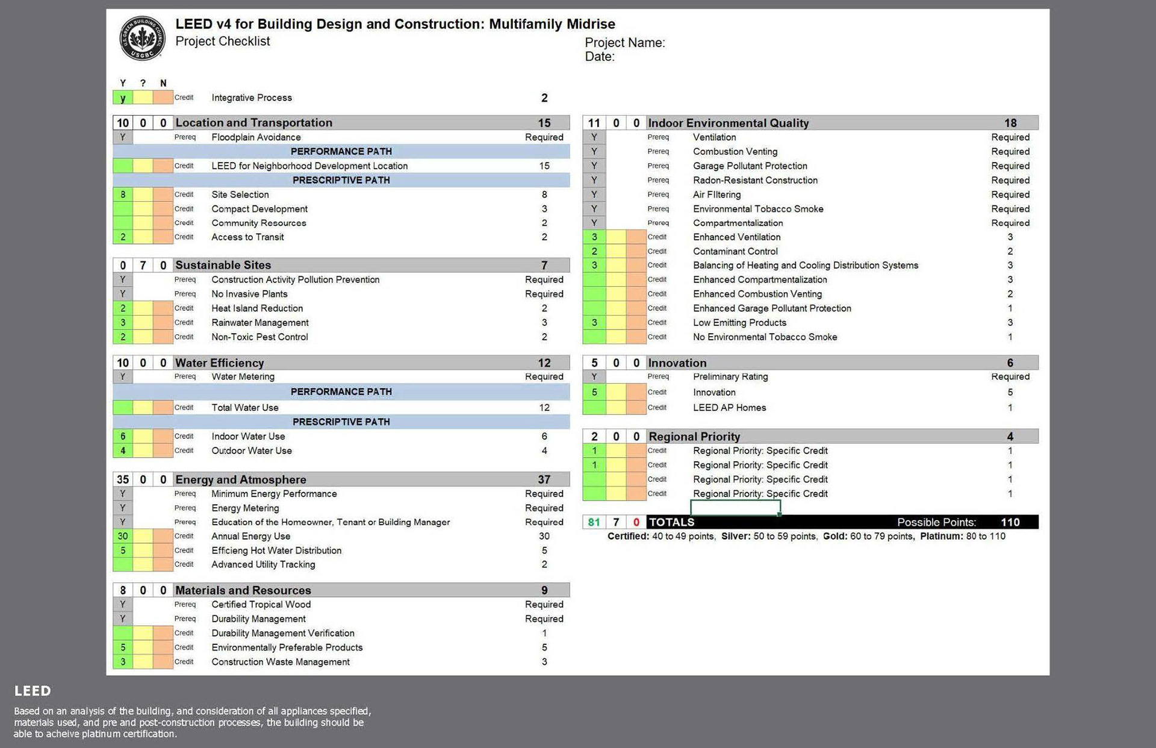Click 'Outdoor Water Use' credit

pos(252,450)
